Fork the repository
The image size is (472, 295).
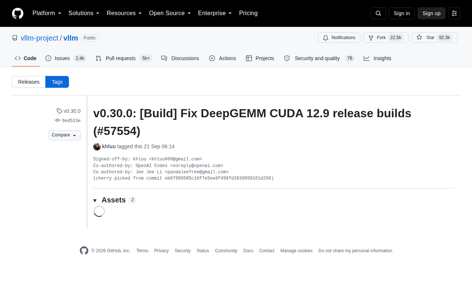386,38
